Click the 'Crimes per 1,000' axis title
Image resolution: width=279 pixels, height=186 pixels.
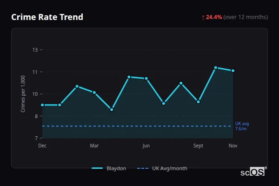23,94
